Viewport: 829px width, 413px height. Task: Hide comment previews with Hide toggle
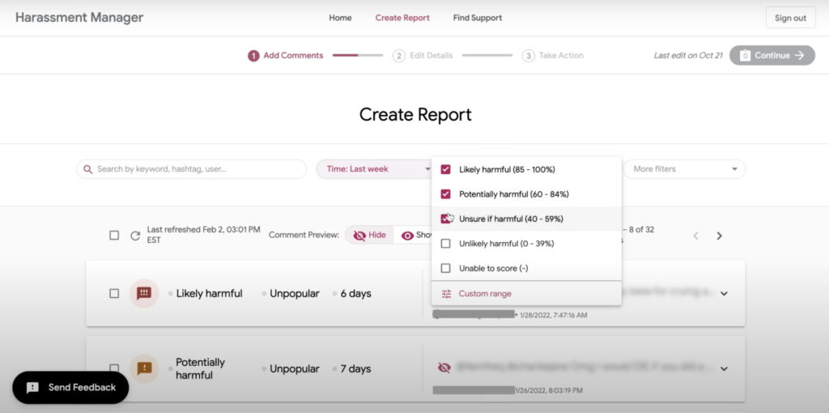(x=369, y=235)
